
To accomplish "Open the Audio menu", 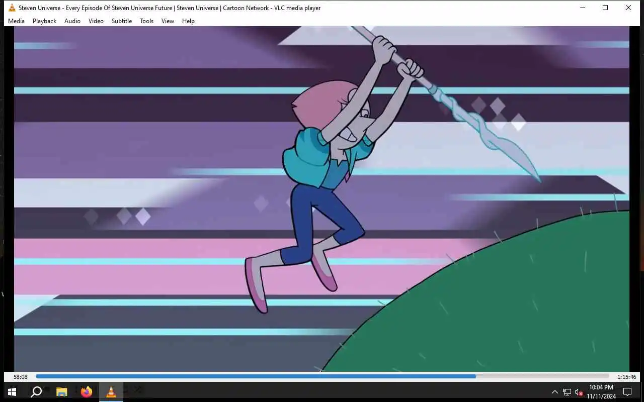I will click(72, 21).
